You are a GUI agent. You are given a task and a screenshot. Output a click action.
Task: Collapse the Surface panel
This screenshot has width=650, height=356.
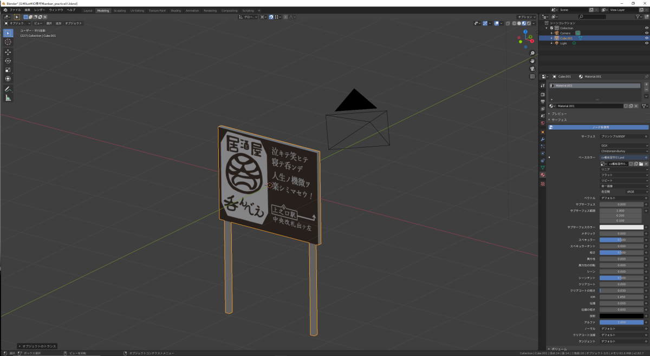559,120
